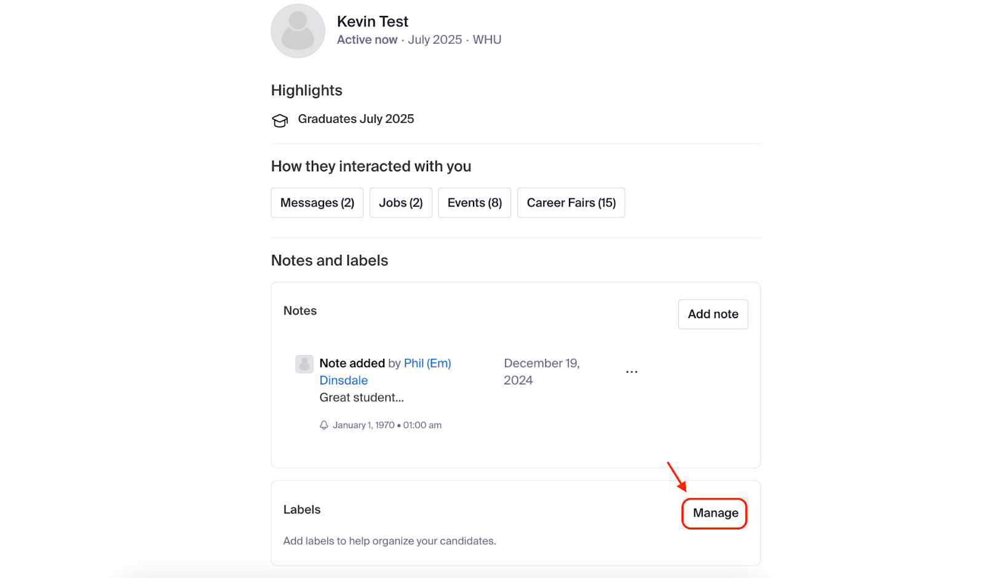View the Jobs (2) interactions
984x578 pixels.
[x=400, y=203]
